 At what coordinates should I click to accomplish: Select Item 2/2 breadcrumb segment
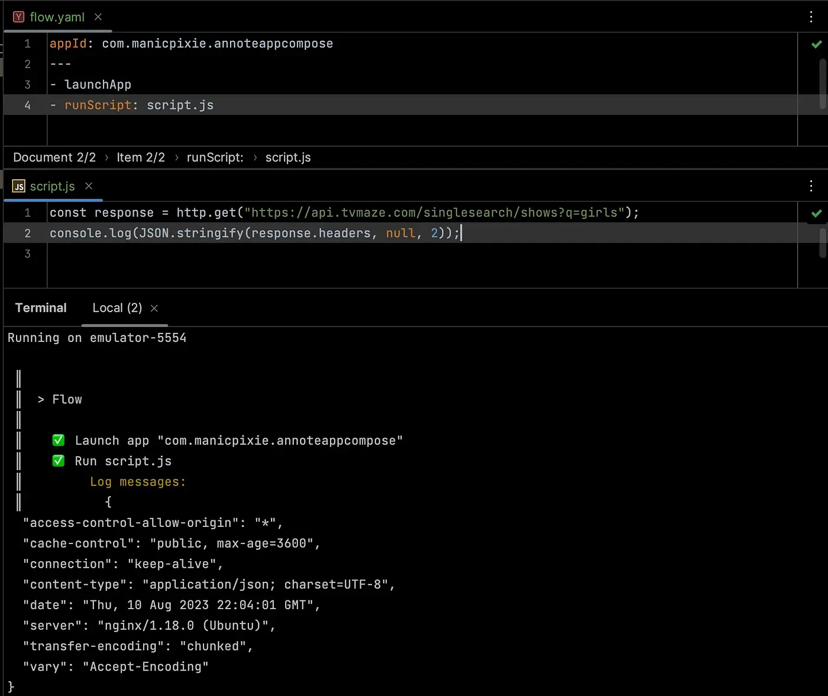pos(141,158)
